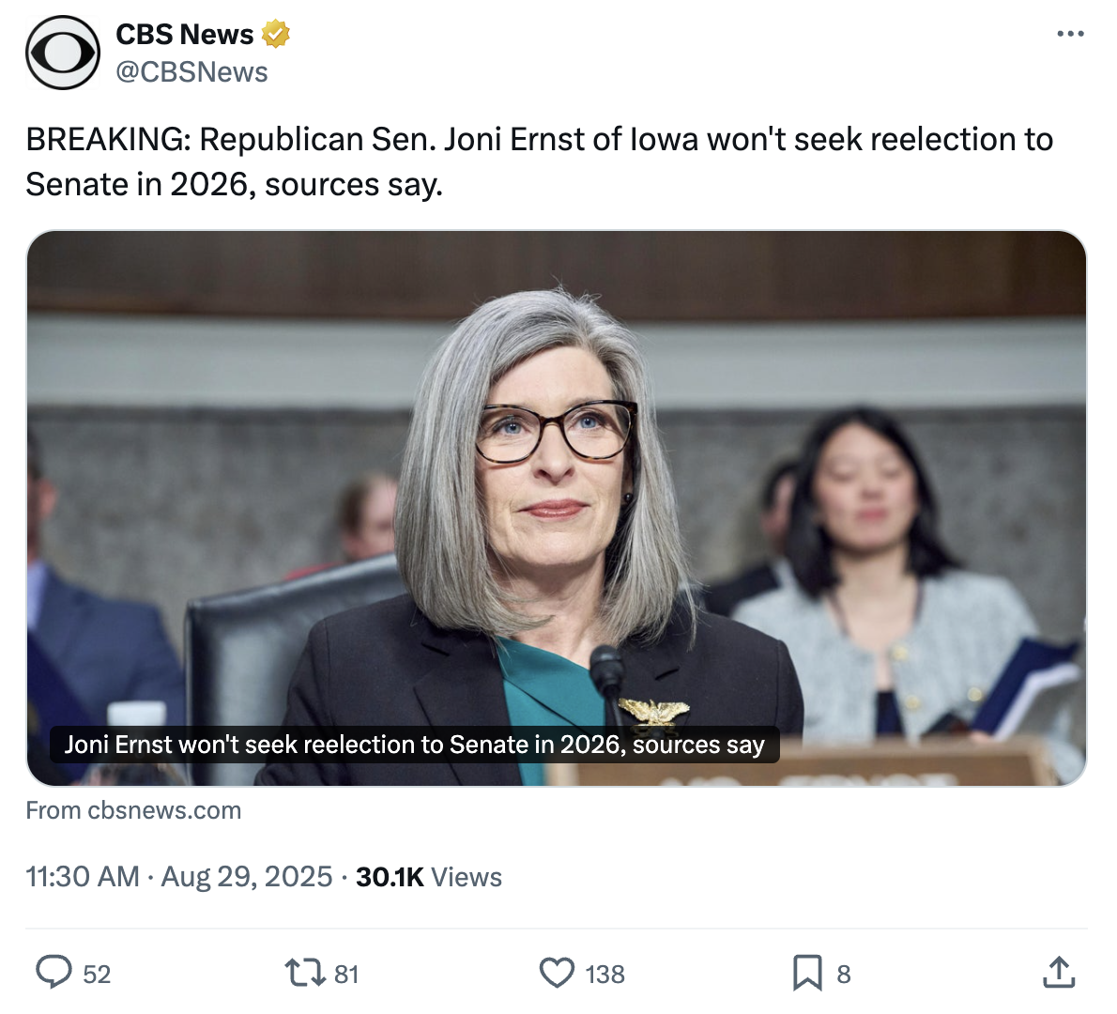Bookmark this post
The width and height of the screenshot is (1117, 1014).
pos(807,973)
